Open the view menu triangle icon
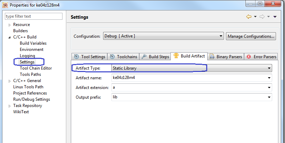This screenshot has height=143, width=285. click(x=275, y=17)
